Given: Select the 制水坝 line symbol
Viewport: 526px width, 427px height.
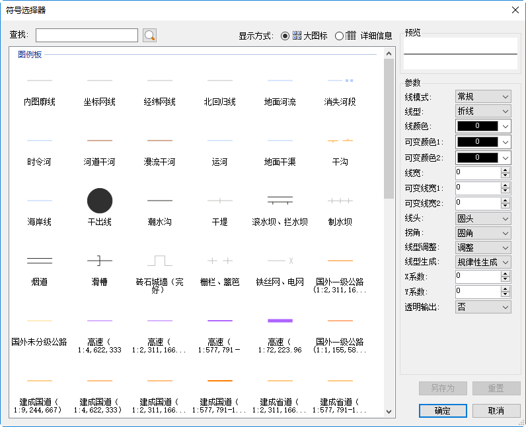Looking at the screenshot, I should [340, 200].
